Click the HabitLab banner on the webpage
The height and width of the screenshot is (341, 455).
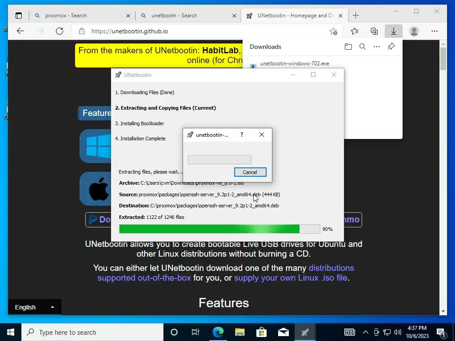[x=159, y=56]
